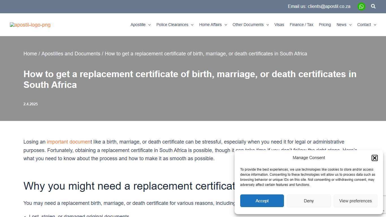Viewport: 386px width, 217px height.
Task: Dismiss the Manage Consent dialog with X
Action: 374,158
